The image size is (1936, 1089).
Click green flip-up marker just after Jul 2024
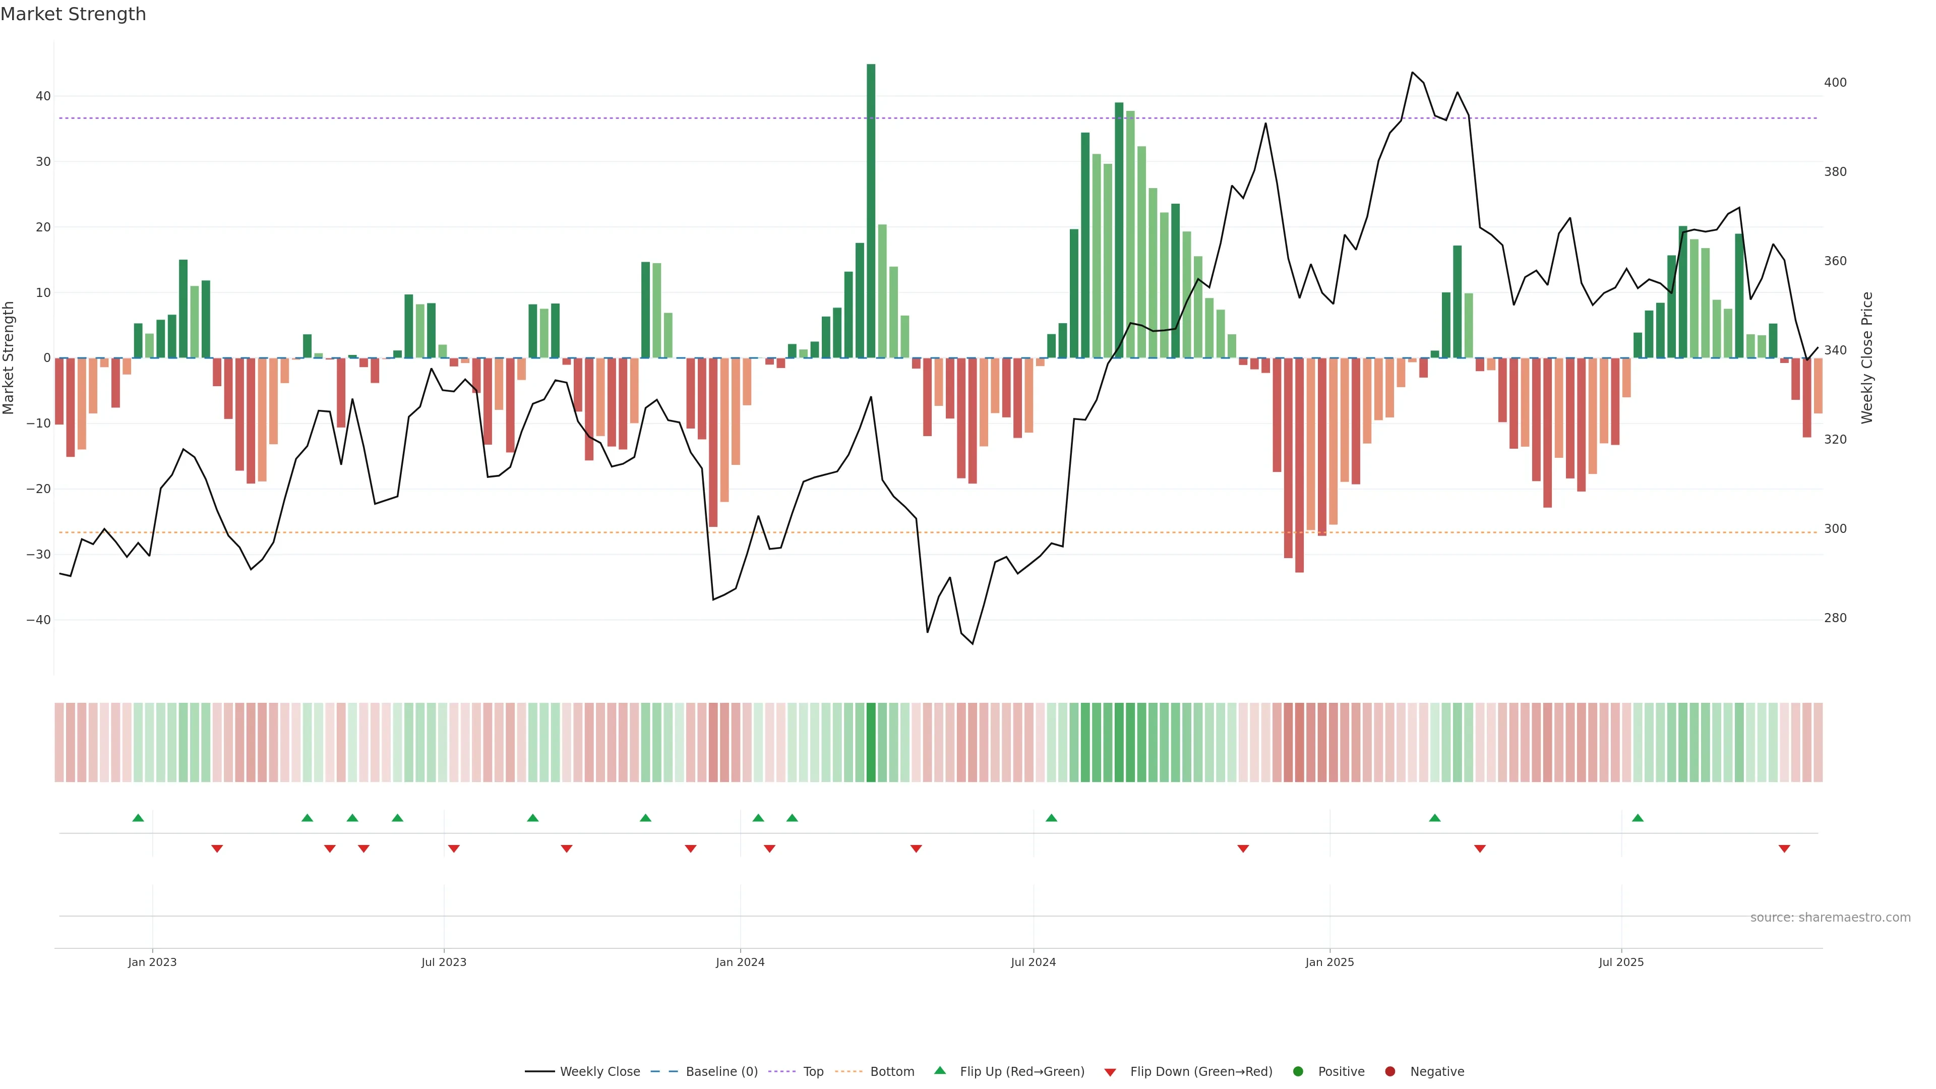pyautogui.click(x=1051, y=818)
